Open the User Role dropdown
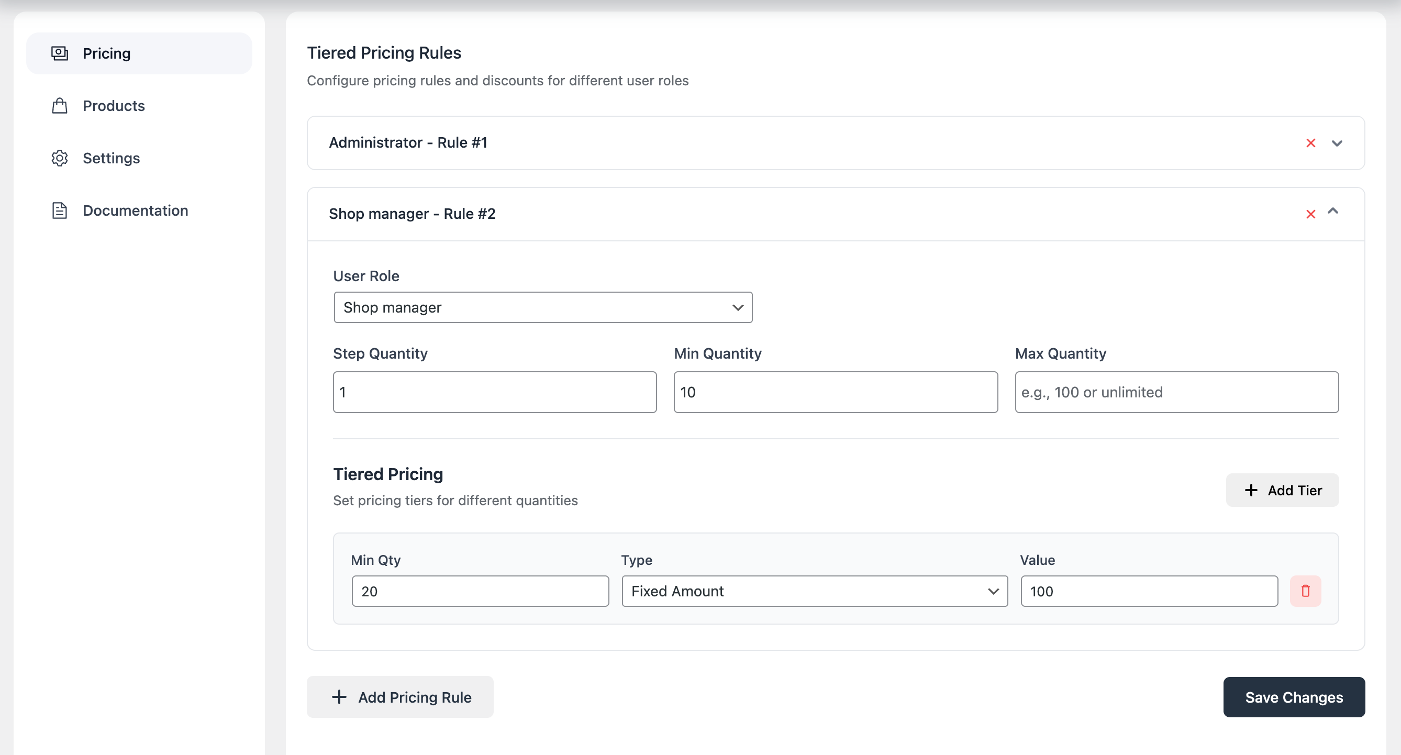The width and height of the screenshot is (1401, 755). point(543,307)
